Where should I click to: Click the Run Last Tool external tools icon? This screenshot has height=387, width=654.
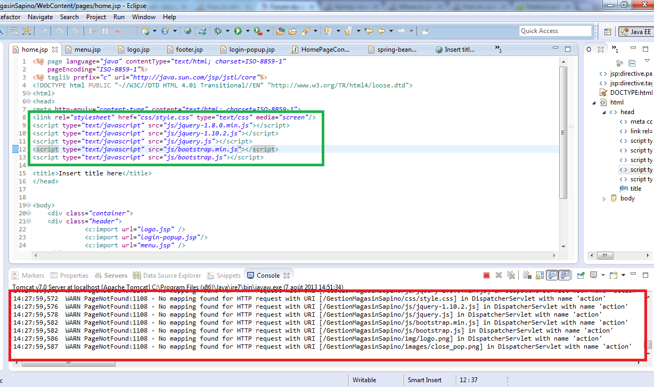pyautogui.click(x=258, y=31)
